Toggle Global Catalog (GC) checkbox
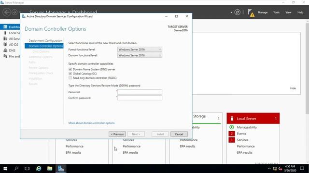Screen dimensions: 309x173 [x=70, y=74]
